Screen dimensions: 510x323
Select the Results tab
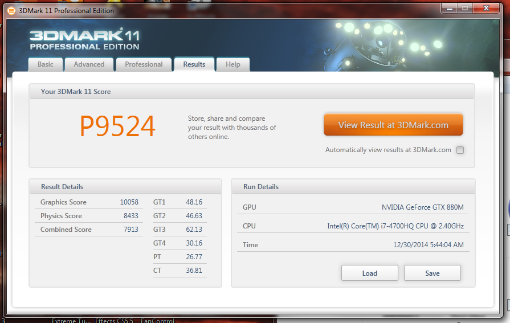point(194,64)
